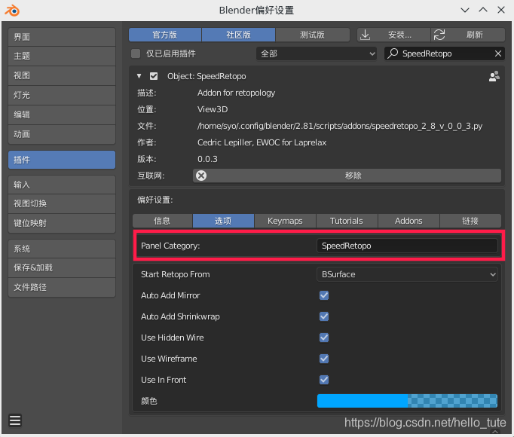Viewport: 514px width, 437px height.
Task: Toggle Use In Front checkbox
Action: coord(324,380)
